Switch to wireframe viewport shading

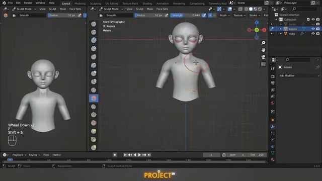tap(246, 9)
